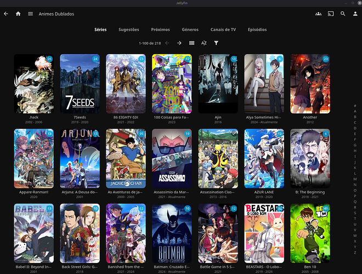Open the .hack series poster
The height and width of the screenshot is (274, 362).
click(x=33, y=84)
